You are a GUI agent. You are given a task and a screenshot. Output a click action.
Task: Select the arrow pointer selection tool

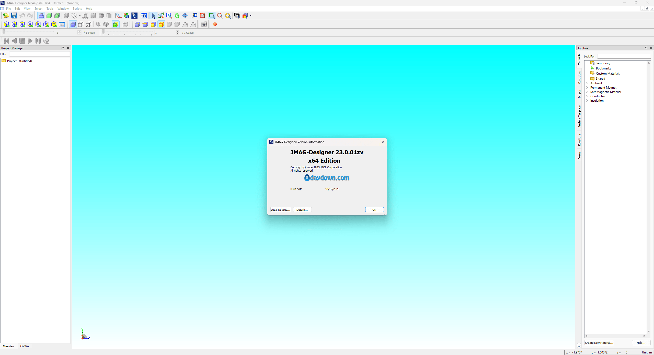pyautogui.click(x=153, y=16)
